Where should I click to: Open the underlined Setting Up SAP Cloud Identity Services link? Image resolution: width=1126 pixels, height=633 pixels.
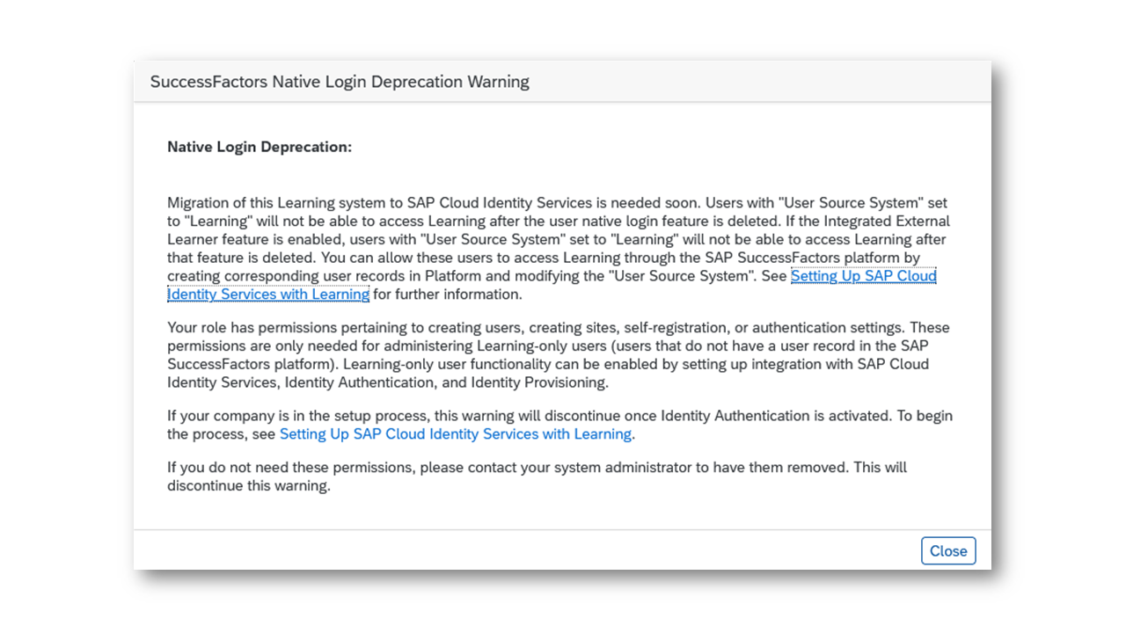click(863, 276)
